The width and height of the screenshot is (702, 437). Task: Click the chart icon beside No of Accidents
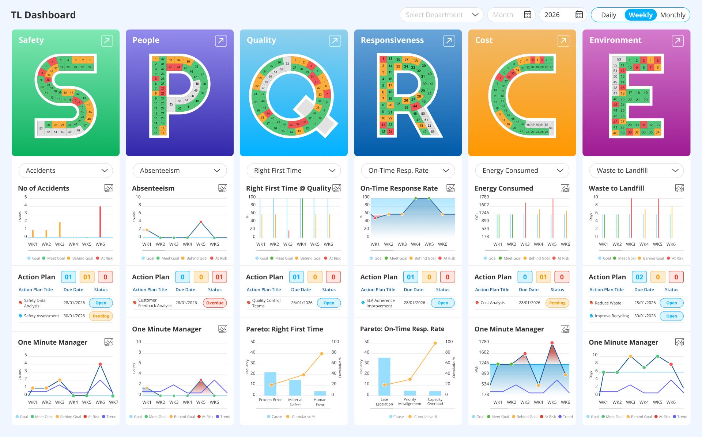click(109, 188)
